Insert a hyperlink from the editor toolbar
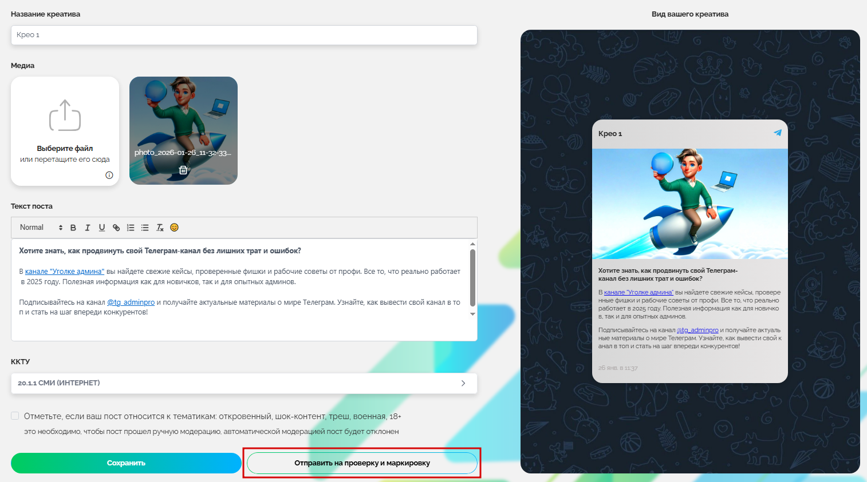 [116, 228]
